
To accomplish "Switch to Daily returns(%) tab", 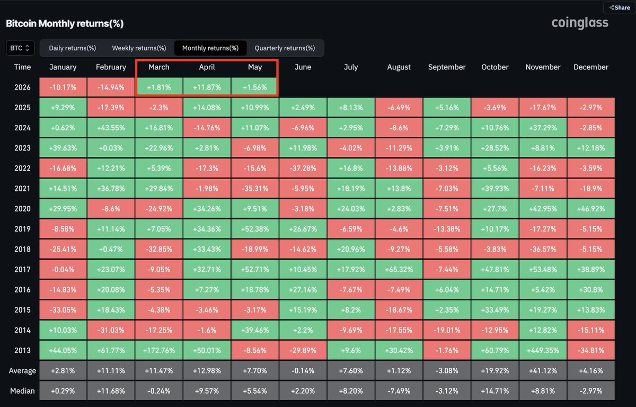I will tap(73, 48).
